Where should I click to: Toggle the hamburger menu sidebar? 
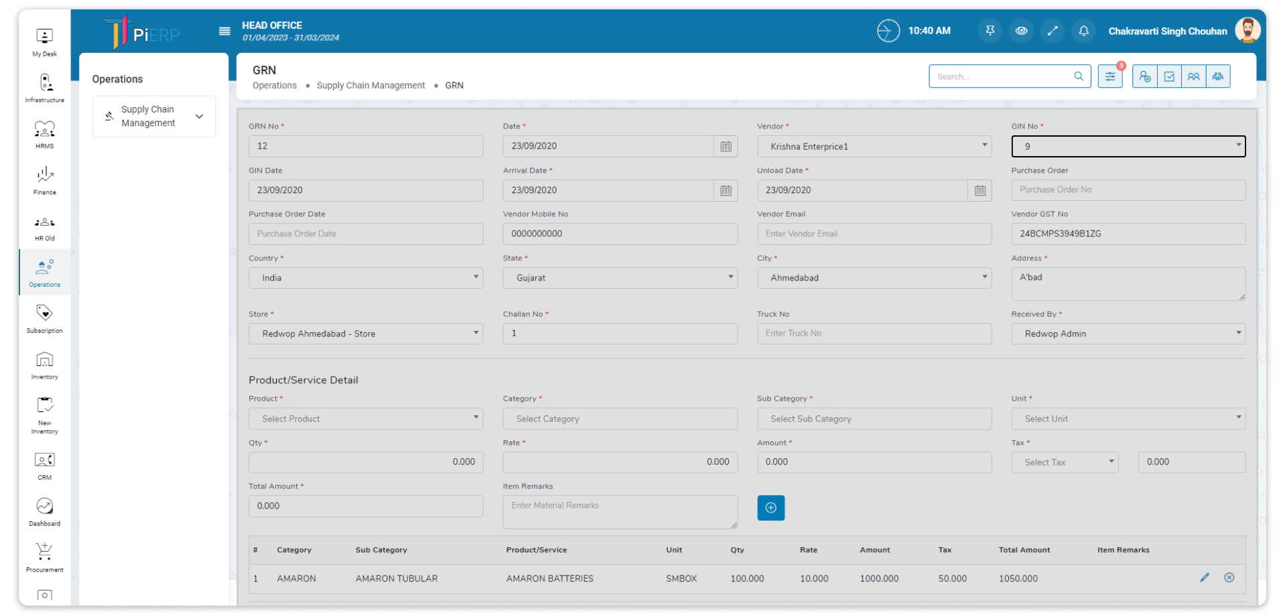(x=224, y=31)
